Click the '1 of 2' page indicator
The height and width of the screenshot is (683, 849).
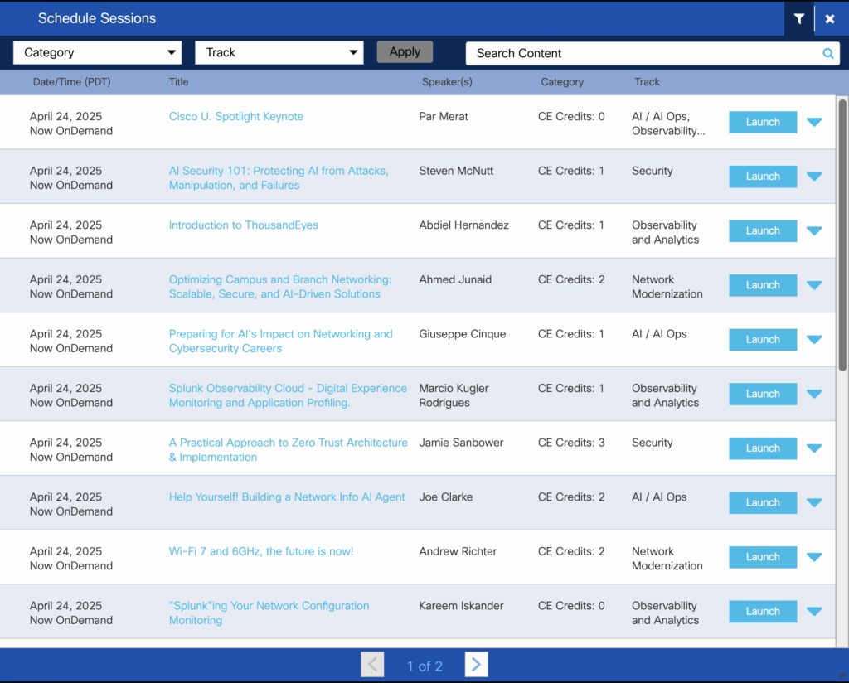[424, 666]
